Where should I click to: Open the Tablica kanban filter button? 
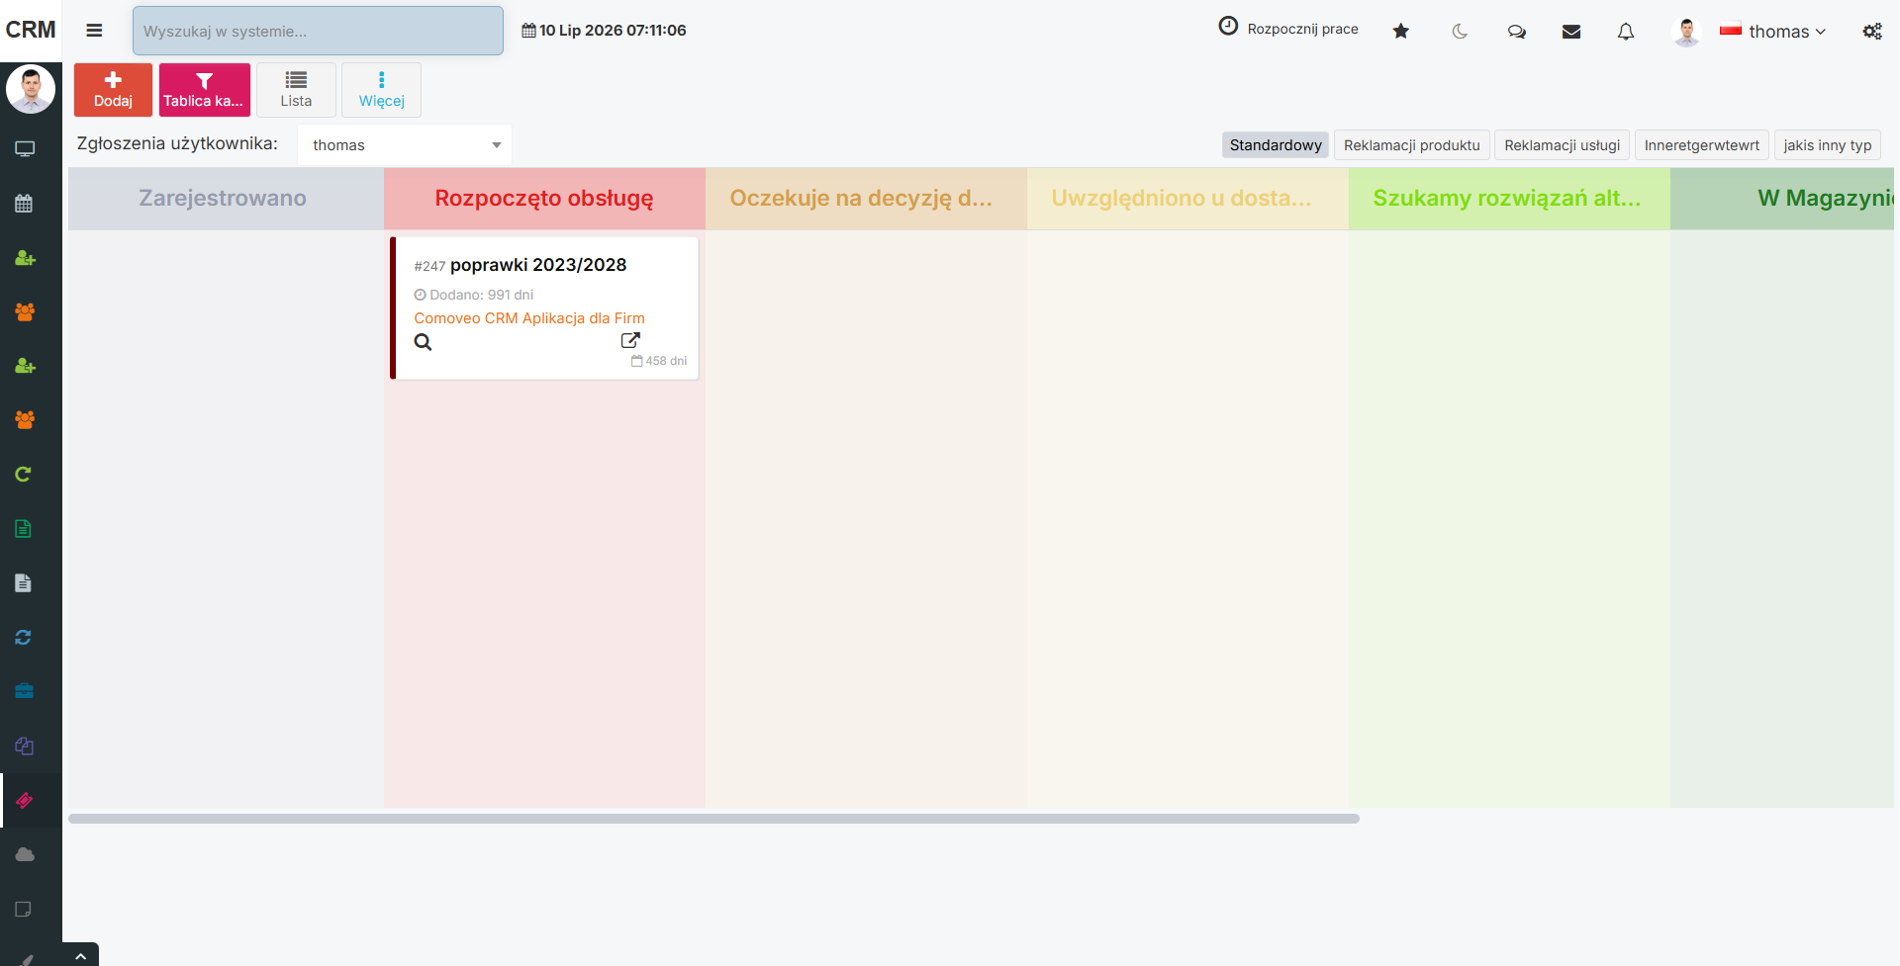[204, 90]
